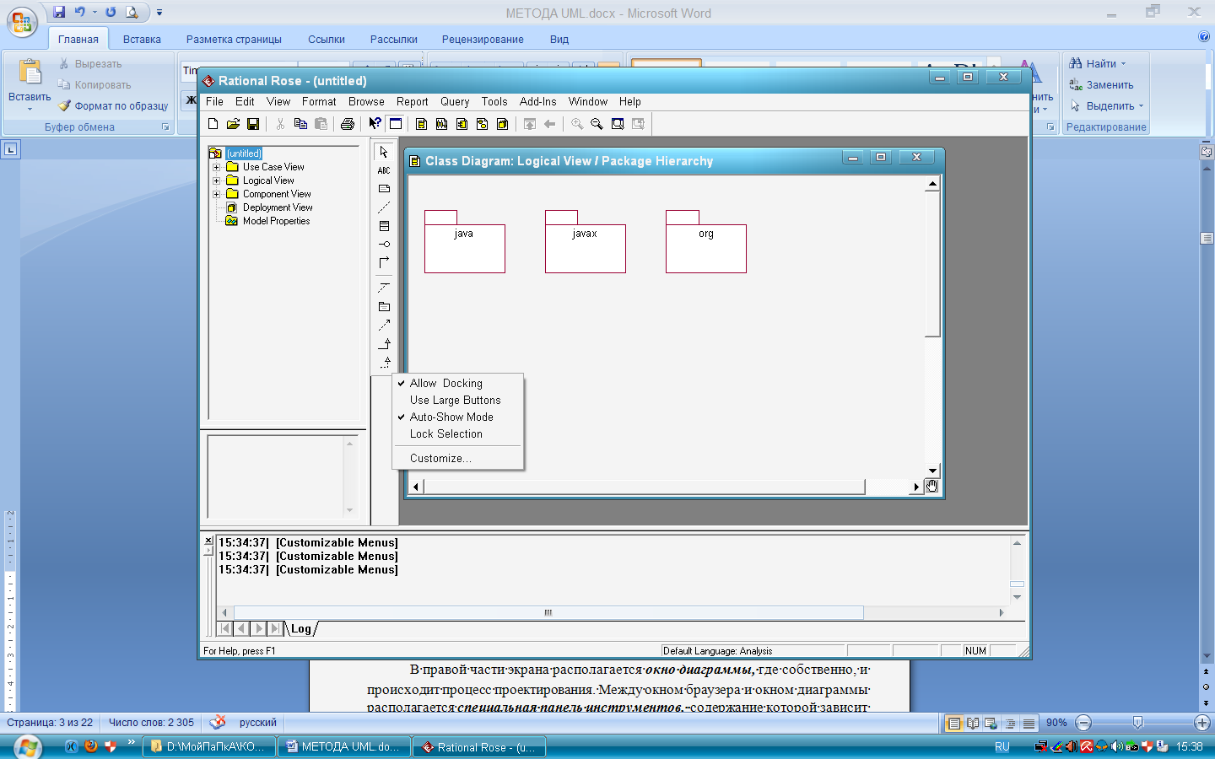Select Model Properties in browser tree
Screen dimensions: 1215x759
click(x=276, y=221)
